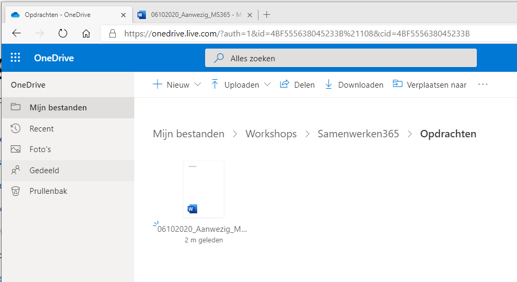Click the Opdrachten breadcrumb title
Image resolution: width=517 pixels, height=282 pixels.
[448, 134]
